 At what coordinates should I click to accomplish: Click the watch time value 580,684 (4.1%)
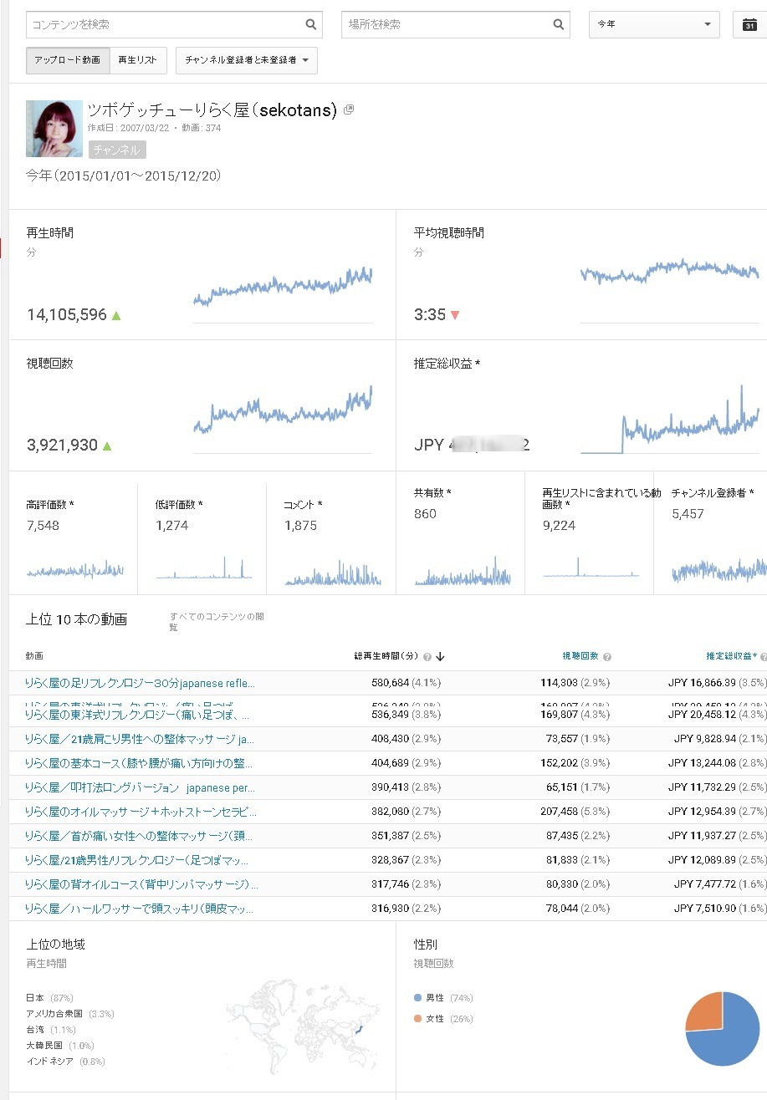pos(407,683)
